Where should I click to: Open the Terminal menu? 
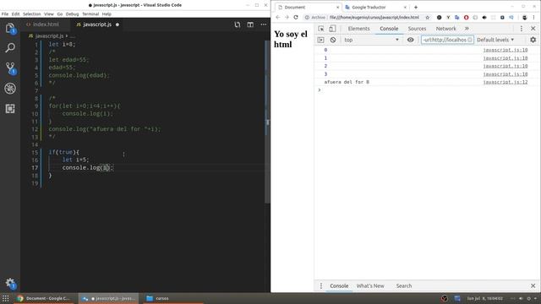90,14
